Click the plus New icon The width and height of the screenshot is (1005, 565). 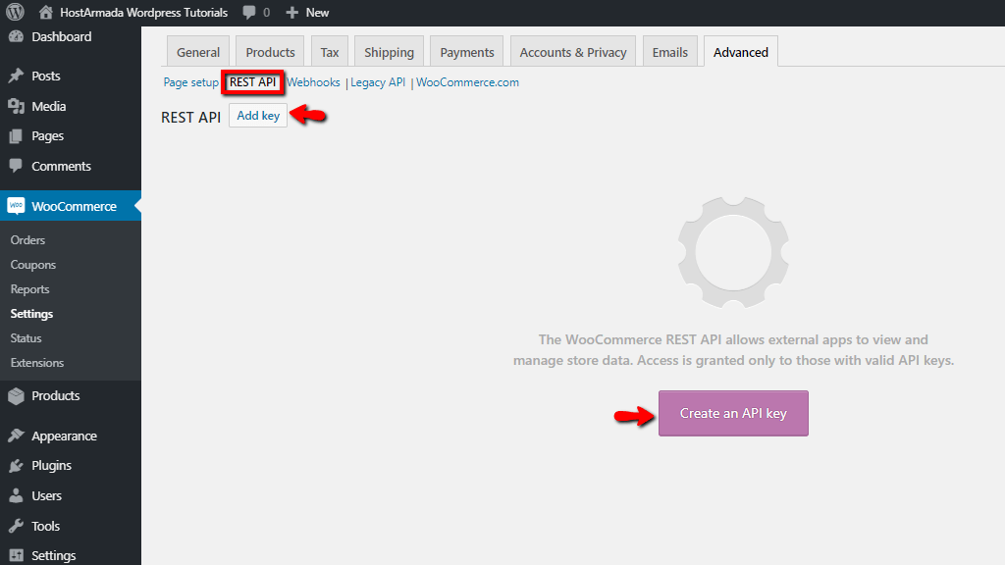[x=291, y=13]
